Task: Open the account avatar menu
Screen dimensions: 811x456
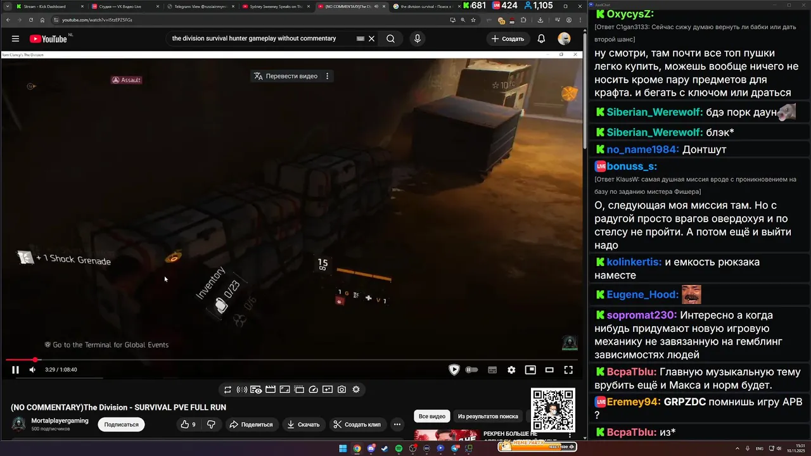Action: tap(564, 39)
